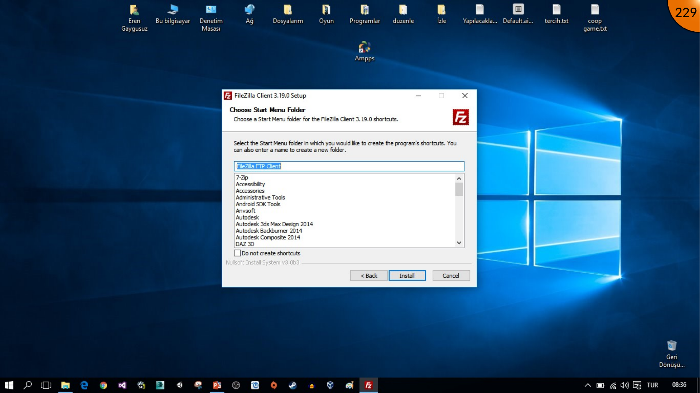The width and height of the screenshot is (700, 393).
Task: Show hidden system tray icons
Action: coord(588,385)
